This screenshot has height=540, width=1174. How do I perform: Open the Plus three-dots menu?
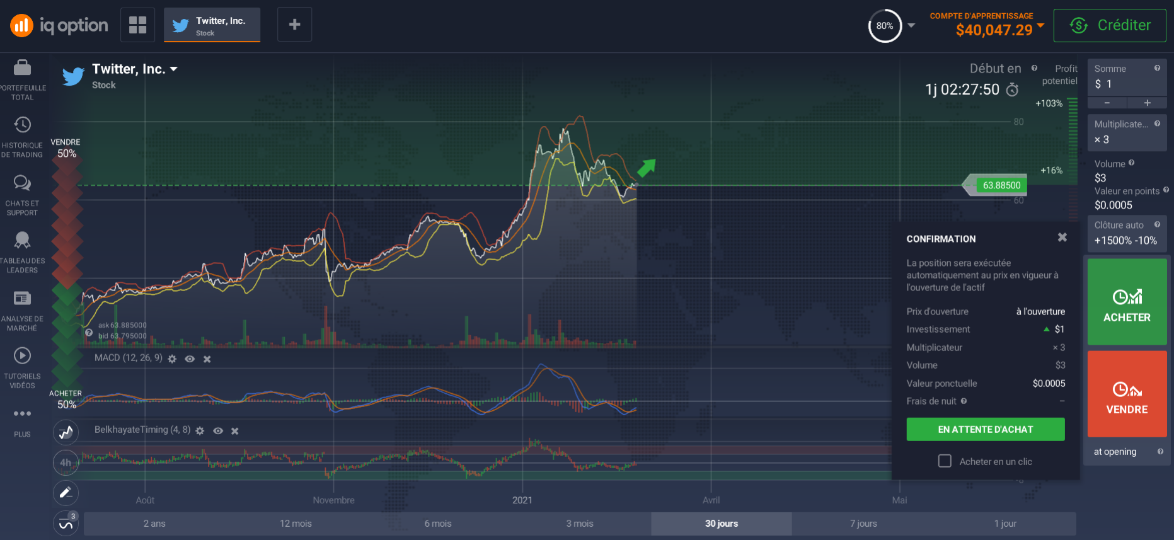coord(23,413)
